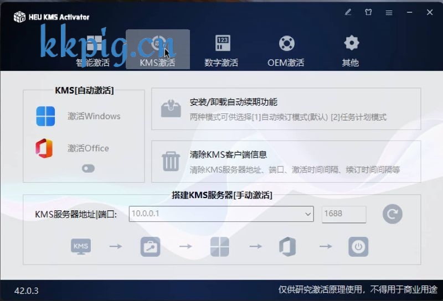Click the grey Windows manual activation icon

220,247
